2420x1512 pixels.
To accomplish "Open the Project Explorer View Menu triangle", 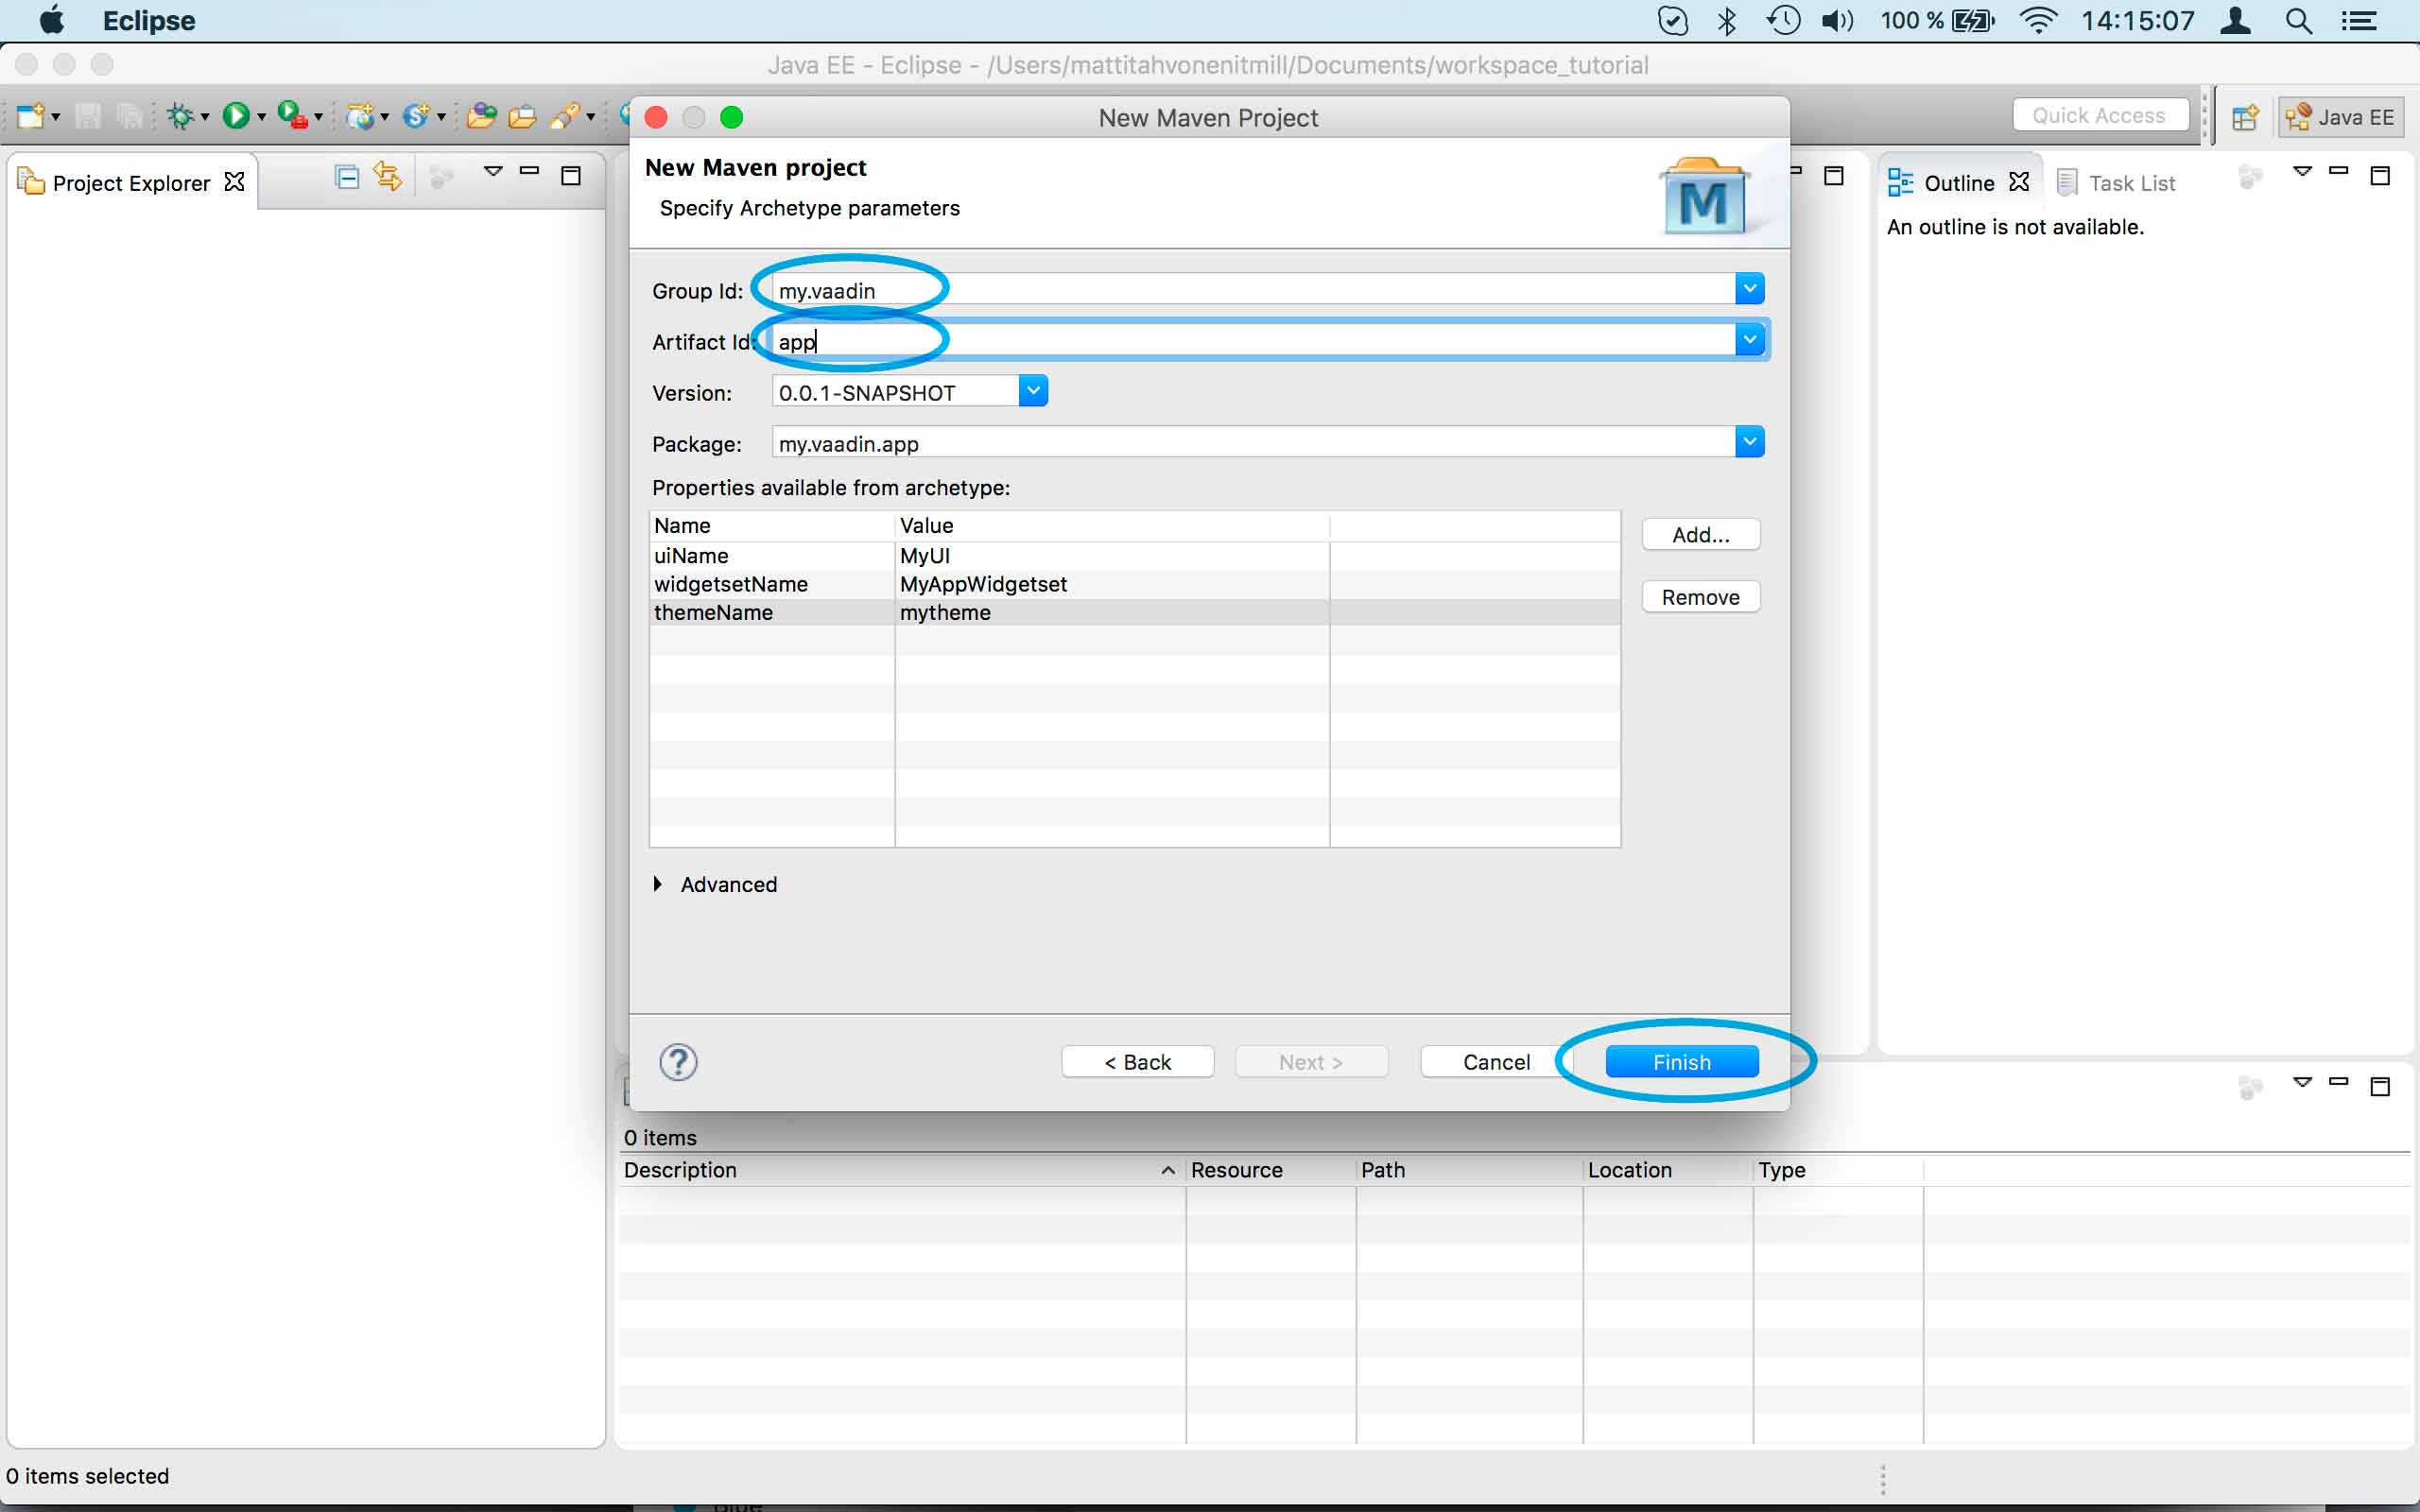I will point(493,172).
